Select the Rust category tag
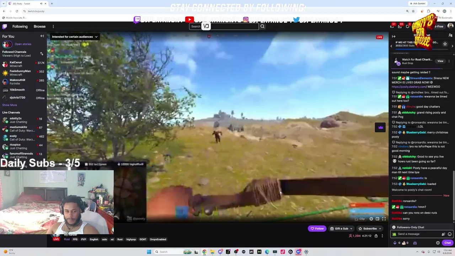 coord(67,239)
